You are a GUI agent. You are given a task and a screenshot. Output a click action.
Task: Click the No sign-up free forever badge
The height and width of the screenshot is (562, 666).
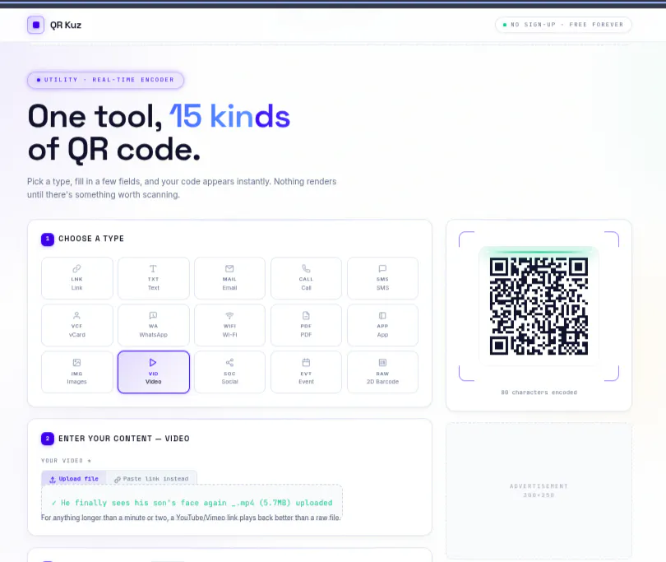(563, 25)
